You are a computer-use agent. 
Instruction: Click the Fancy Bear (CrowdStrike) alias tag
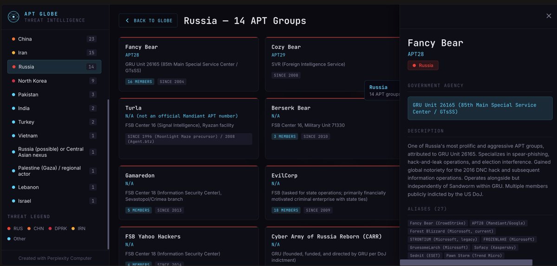tap(437, 223)
